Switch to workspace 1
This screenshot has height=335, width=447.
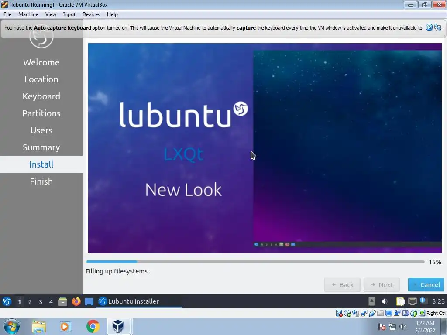(x=19, y=302)
